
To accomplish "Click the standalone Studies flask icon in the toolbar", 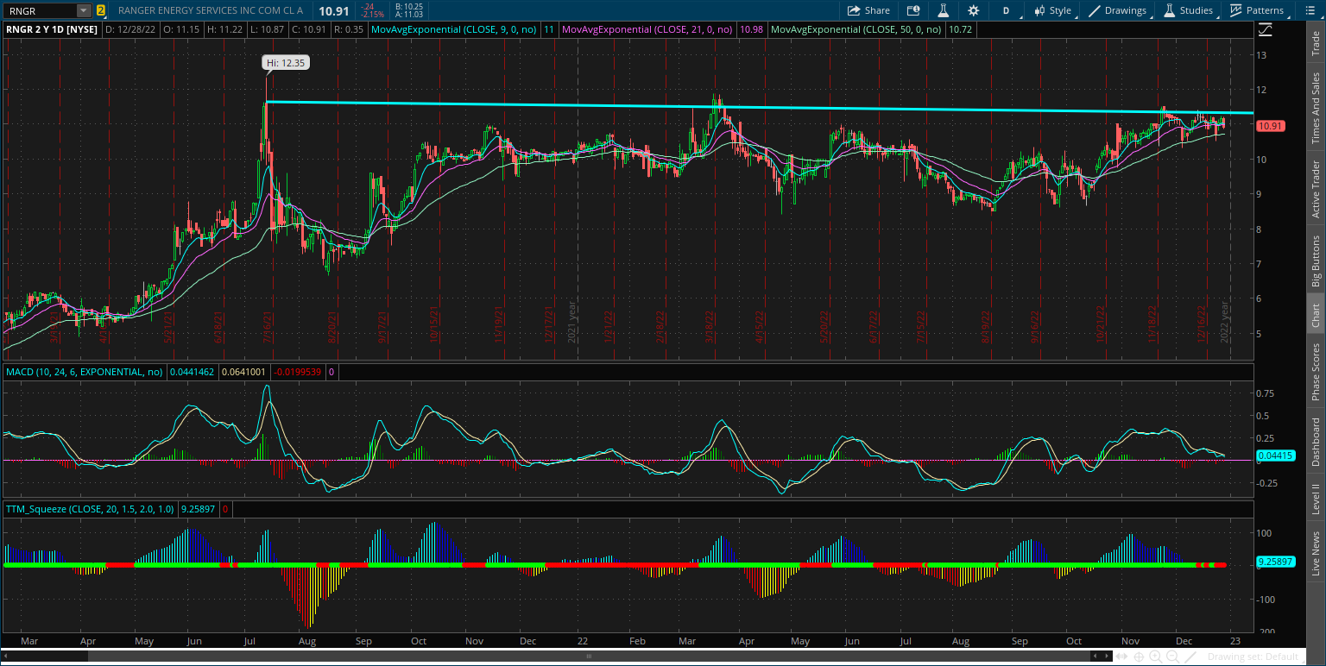I will click(x=943, y=10).
